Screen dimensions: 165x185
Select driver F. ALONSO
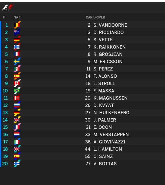click(105, 76)
